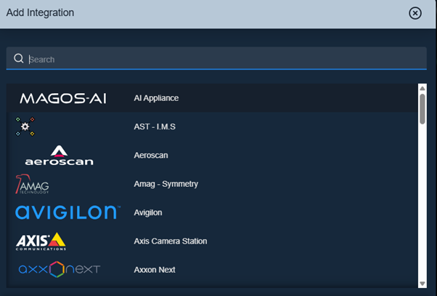Click the scrollbar up arrow
This screenshot has width=437, height=296.
[x=422, y=88]
